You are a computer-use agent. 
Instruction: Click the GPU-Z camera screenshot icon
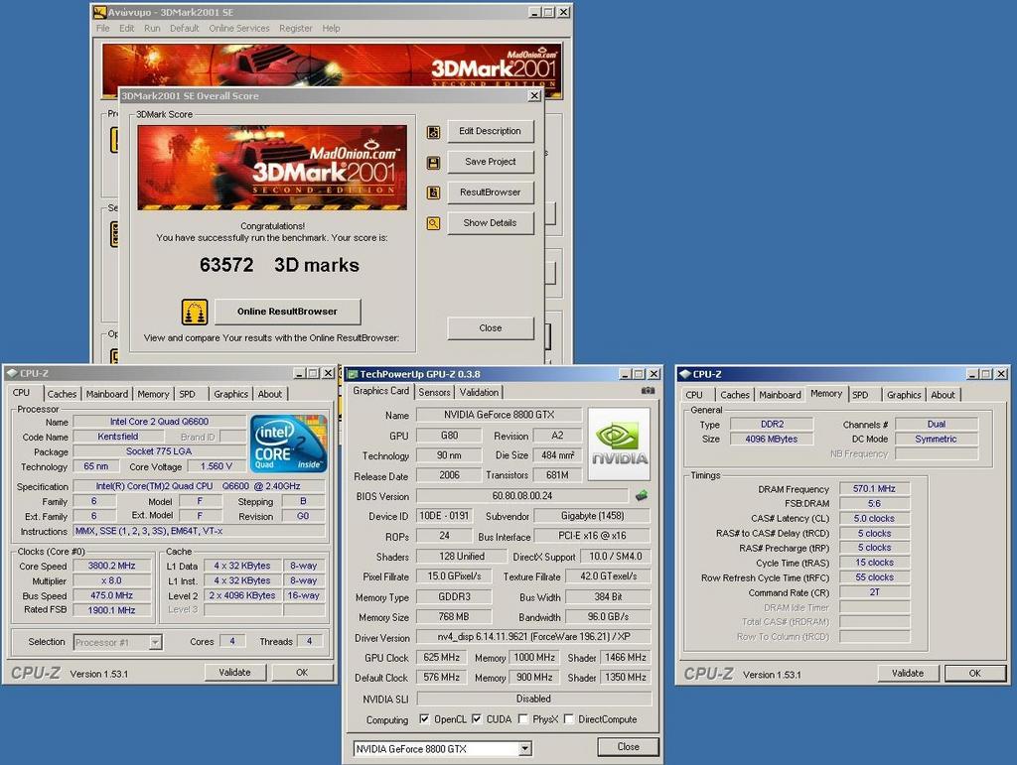tap(648, 391)
